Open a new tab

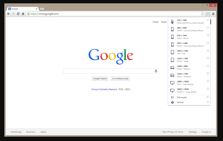(42, 9)
